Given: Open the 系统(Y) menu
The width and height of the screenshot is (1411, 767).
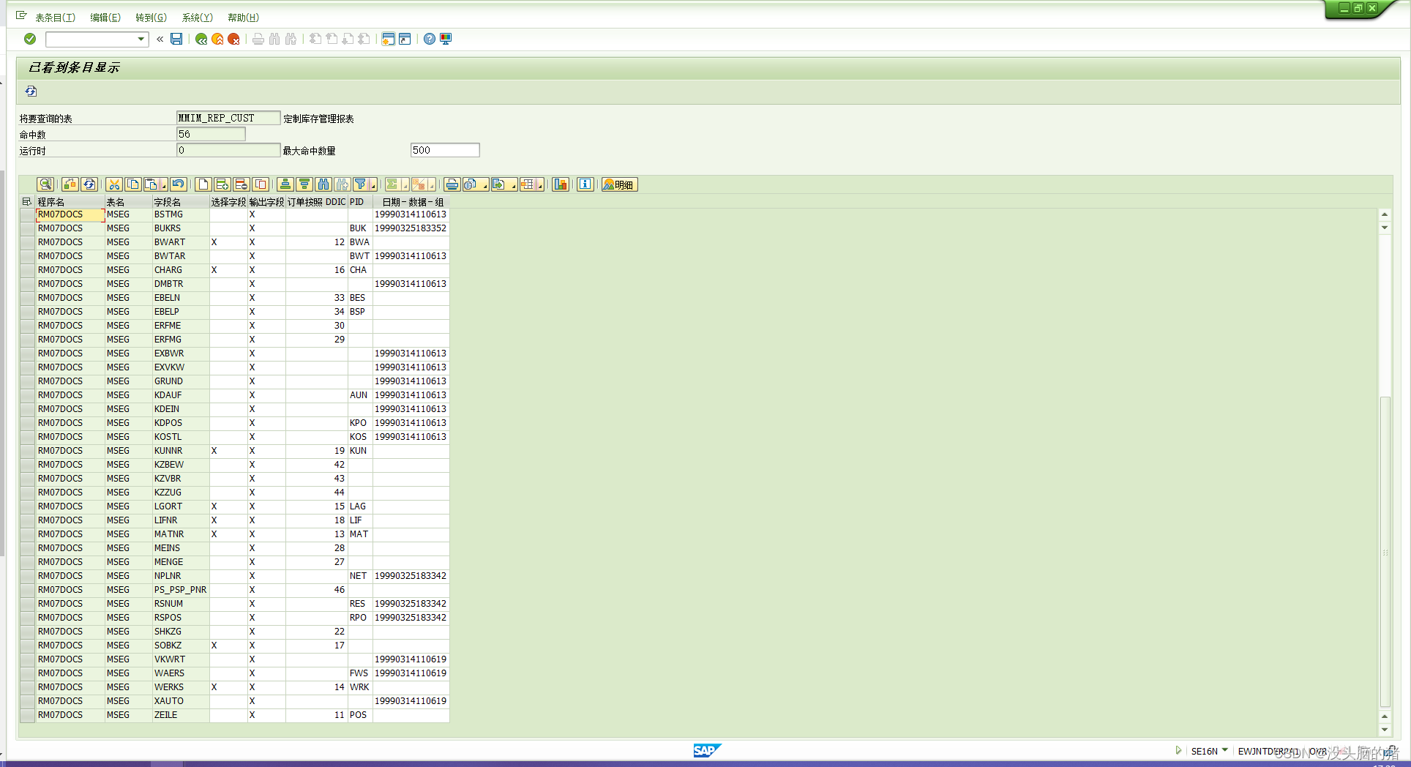Looking at the screenshot, I should 196,18.
